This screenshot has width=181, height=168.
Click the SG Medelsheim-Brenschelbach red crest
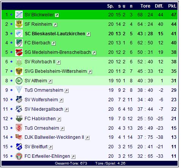[x=19, y=52]
